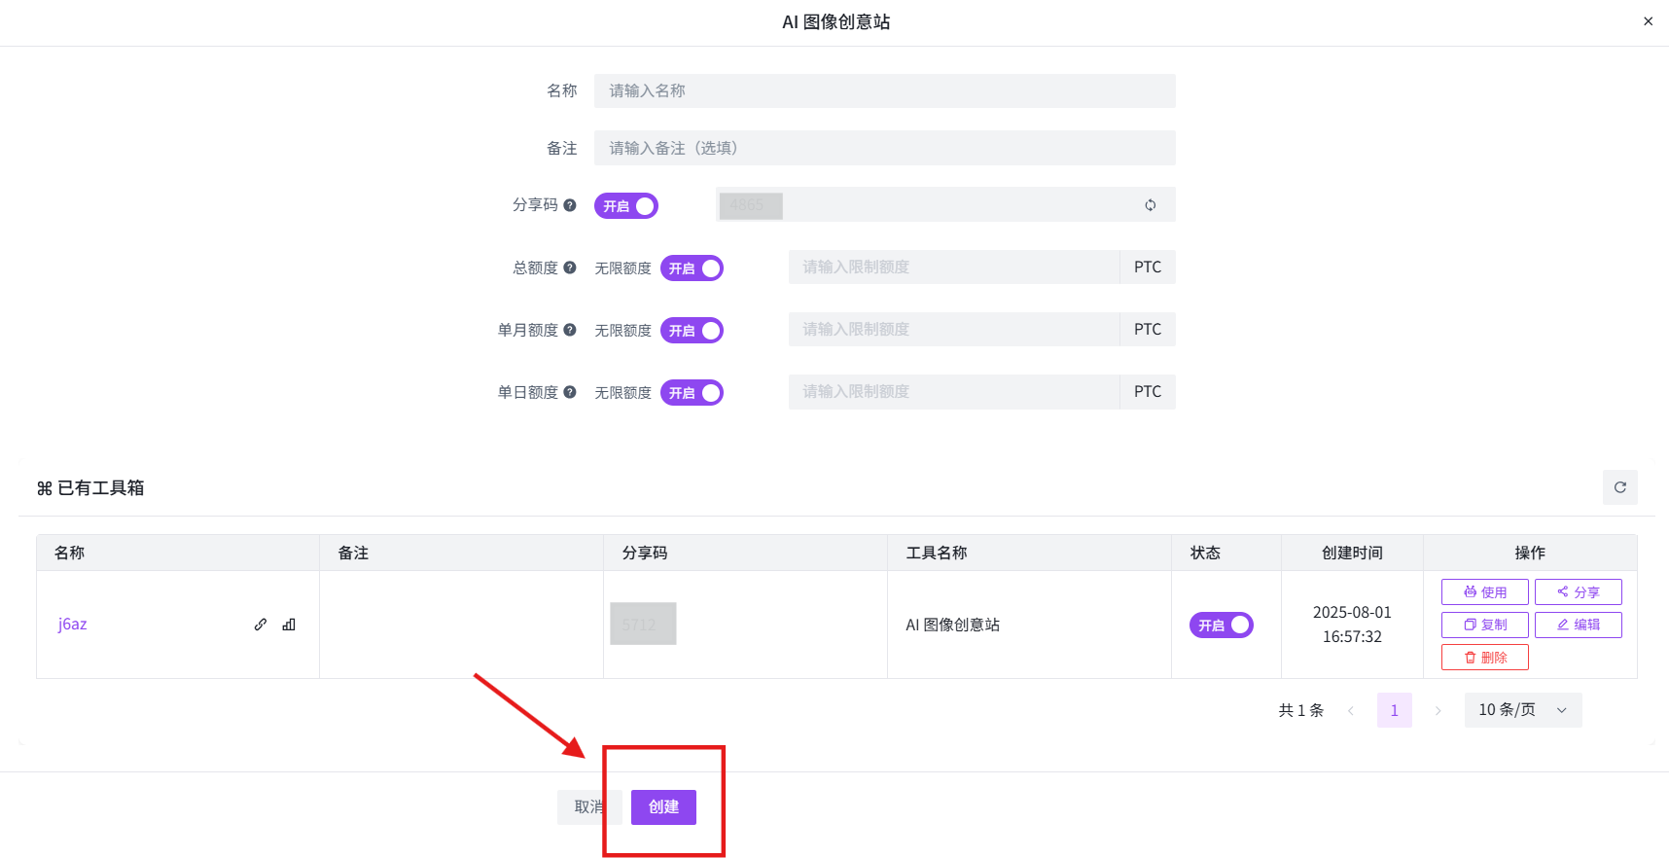Click the red 删除 button
This screenshot has width=1669, height=858.
1485,658
